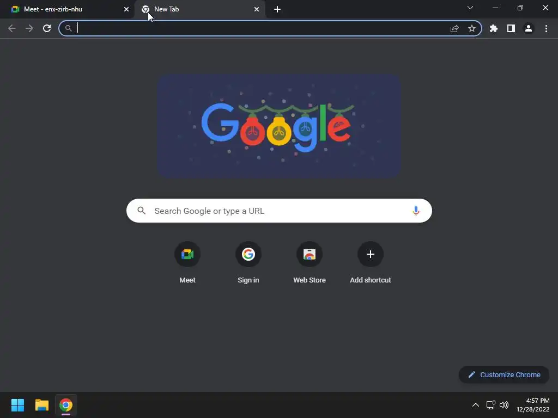The height and width of the screenshot is (418, 558).
Task: Open the clock showing 4:57 PM
Action: click(533, 405)
